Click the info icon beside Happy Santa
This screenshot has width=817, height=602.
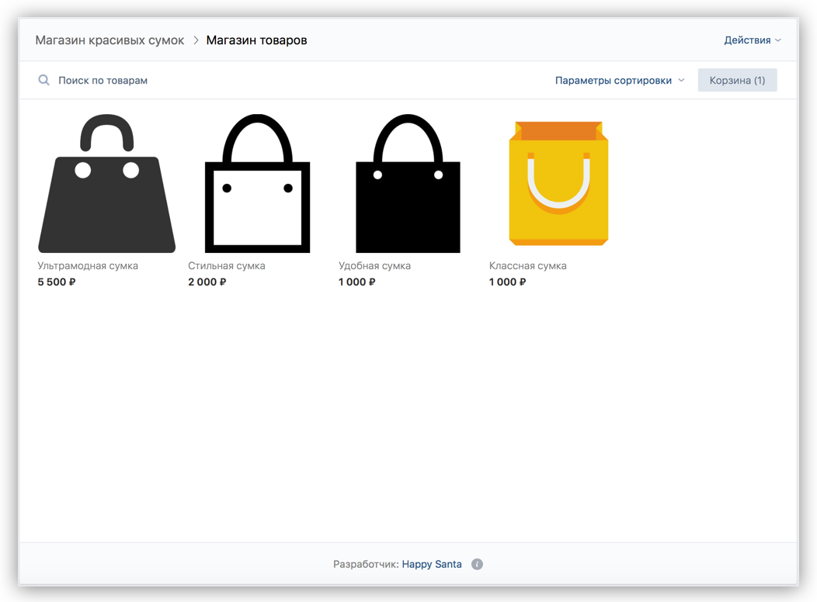pos(477,564)
